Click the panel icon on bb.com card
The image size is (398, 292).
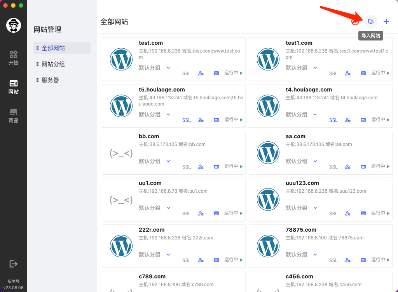pyautogui.click(x=216, y=167)
